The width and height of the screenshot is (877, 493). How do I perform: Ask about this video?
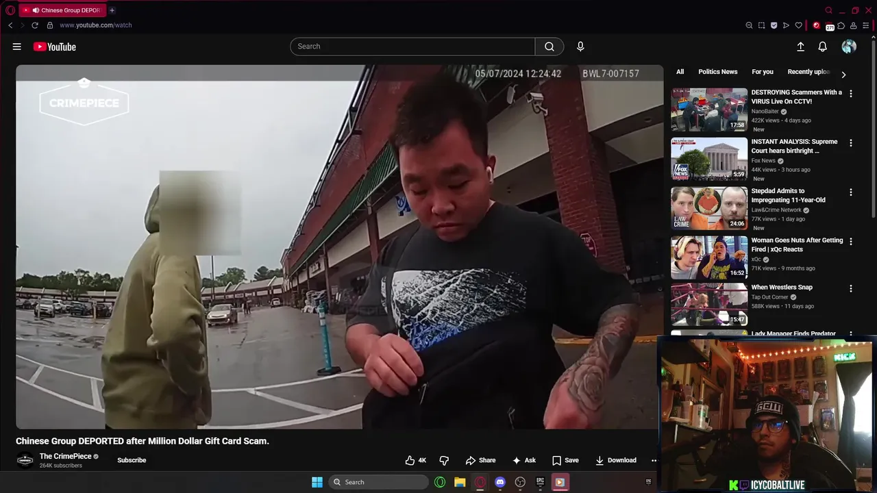coord(524,460)
